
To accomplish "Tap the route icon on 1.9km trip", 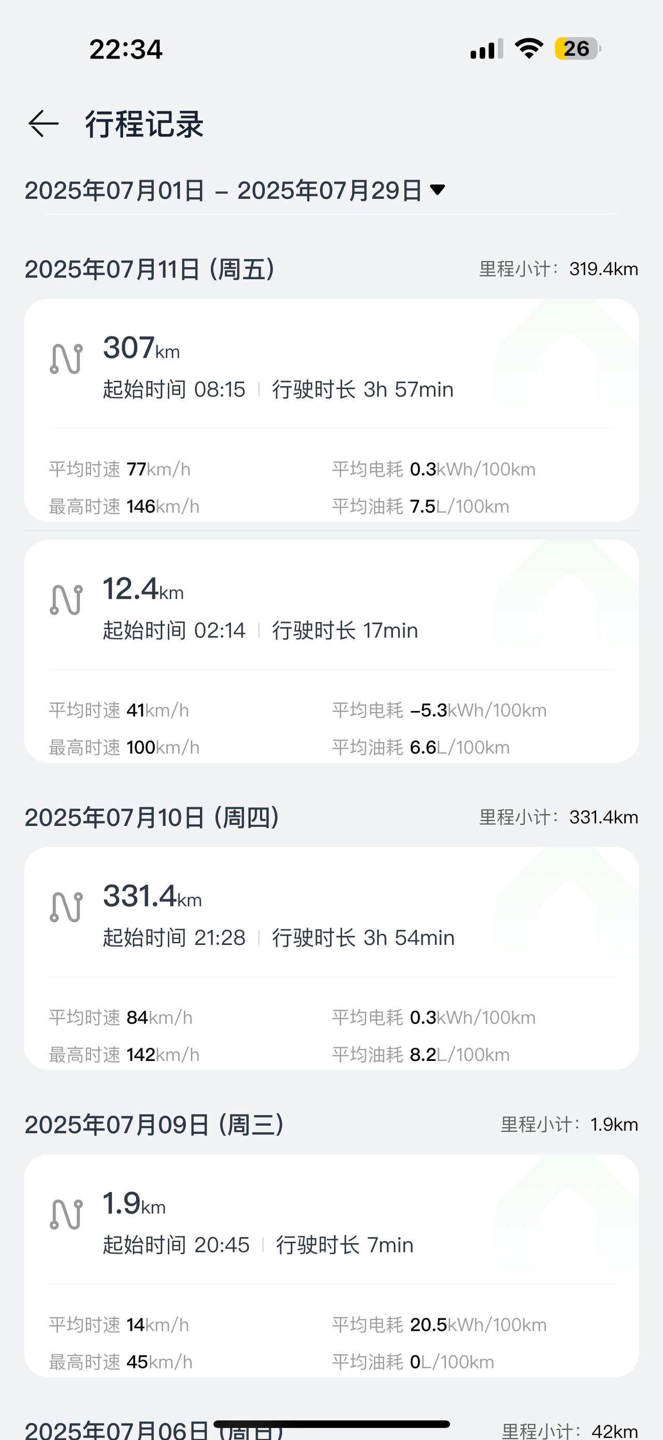I will click(66, 1214).
